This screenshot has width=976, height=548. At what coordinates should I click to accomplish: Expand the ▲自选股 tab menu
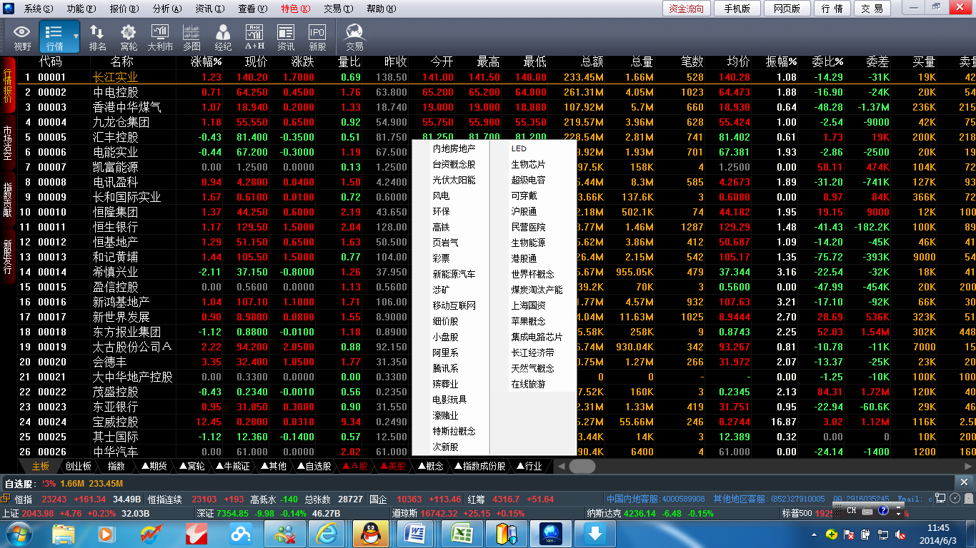tap(314, 466)
